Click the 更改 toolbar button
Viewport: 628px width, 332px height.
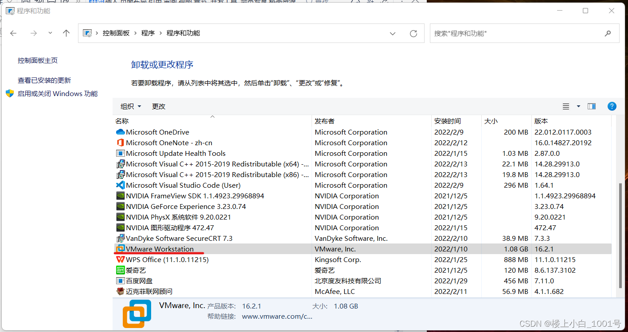159,106
